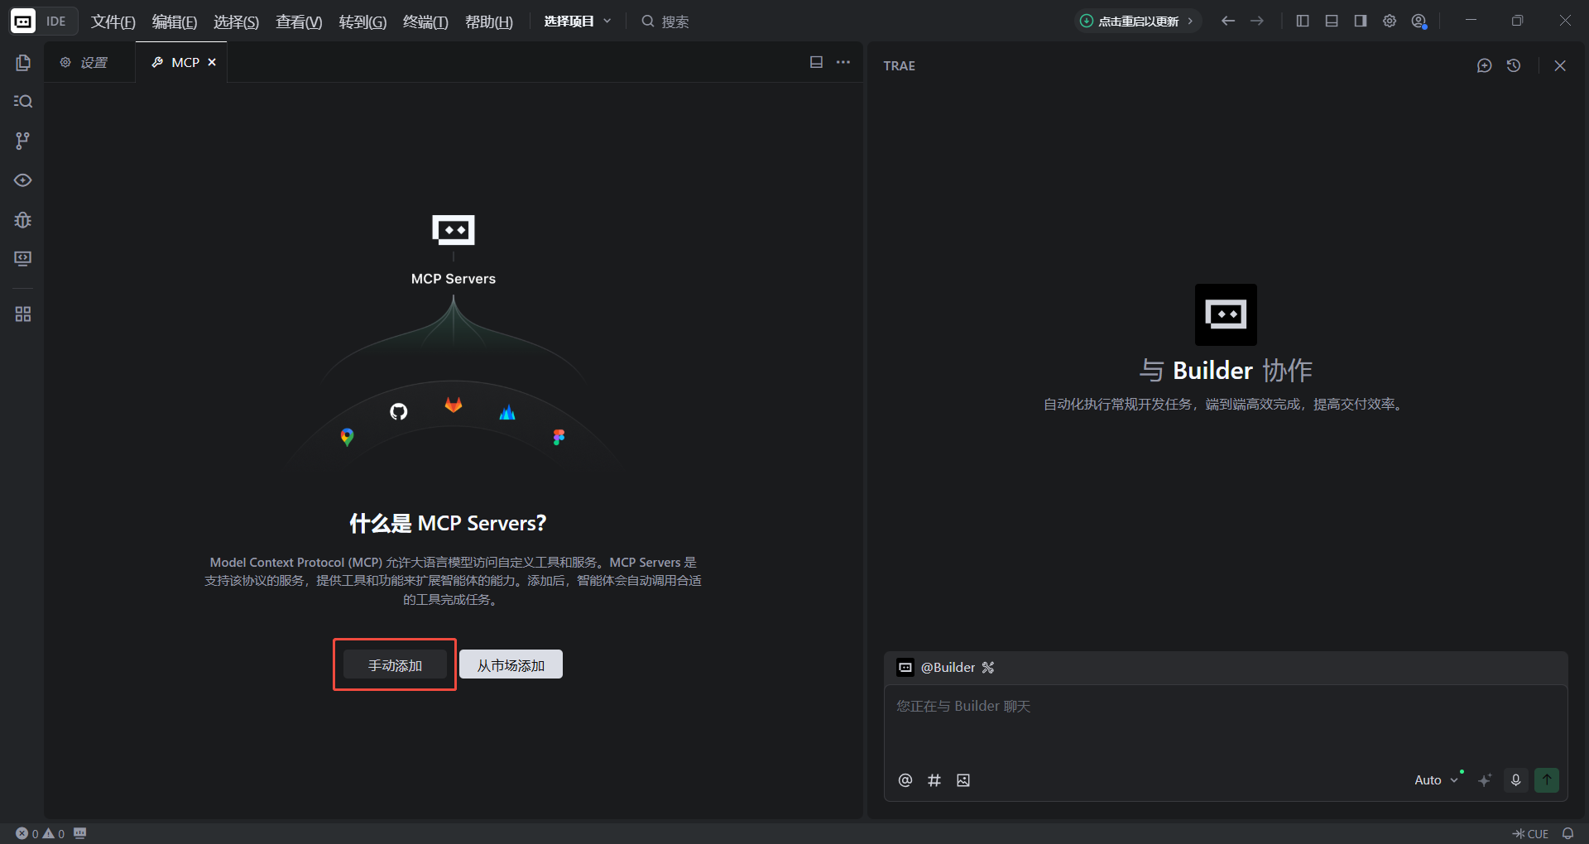Open the 编辑(E) menu
Image resolution: width=1589 pixels, height=844 pixels.
click(175, 22)
